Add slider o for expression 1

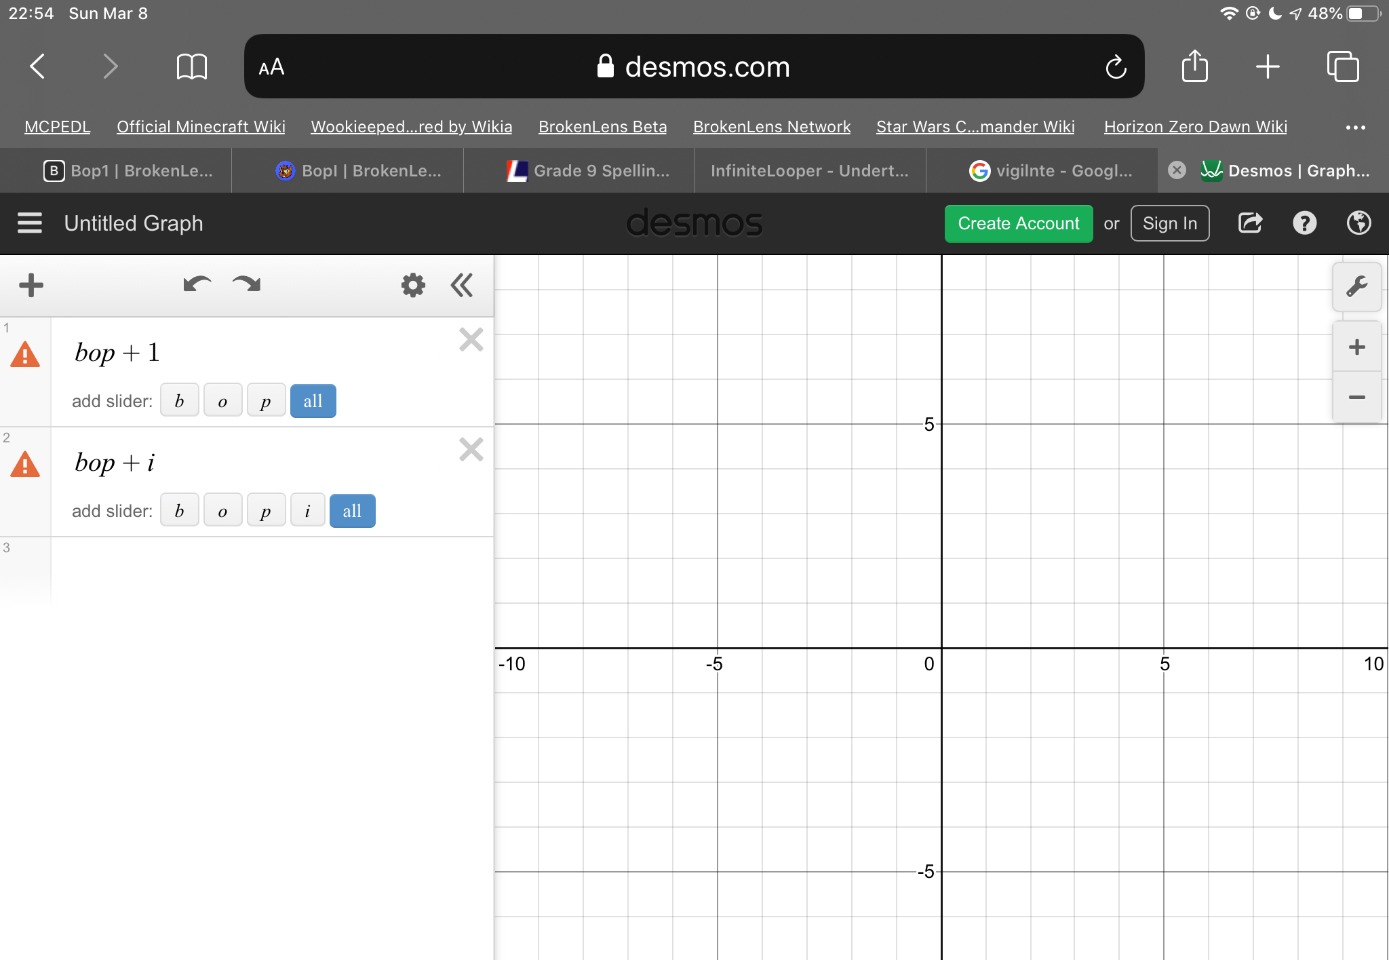click(x=223, y=401)
